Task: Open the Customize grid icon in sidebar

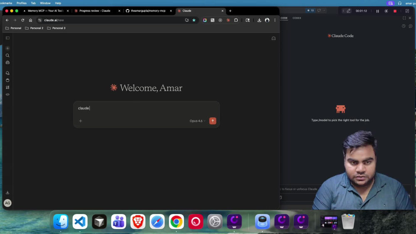Action: pyautogui.click(x=7, y=87)
